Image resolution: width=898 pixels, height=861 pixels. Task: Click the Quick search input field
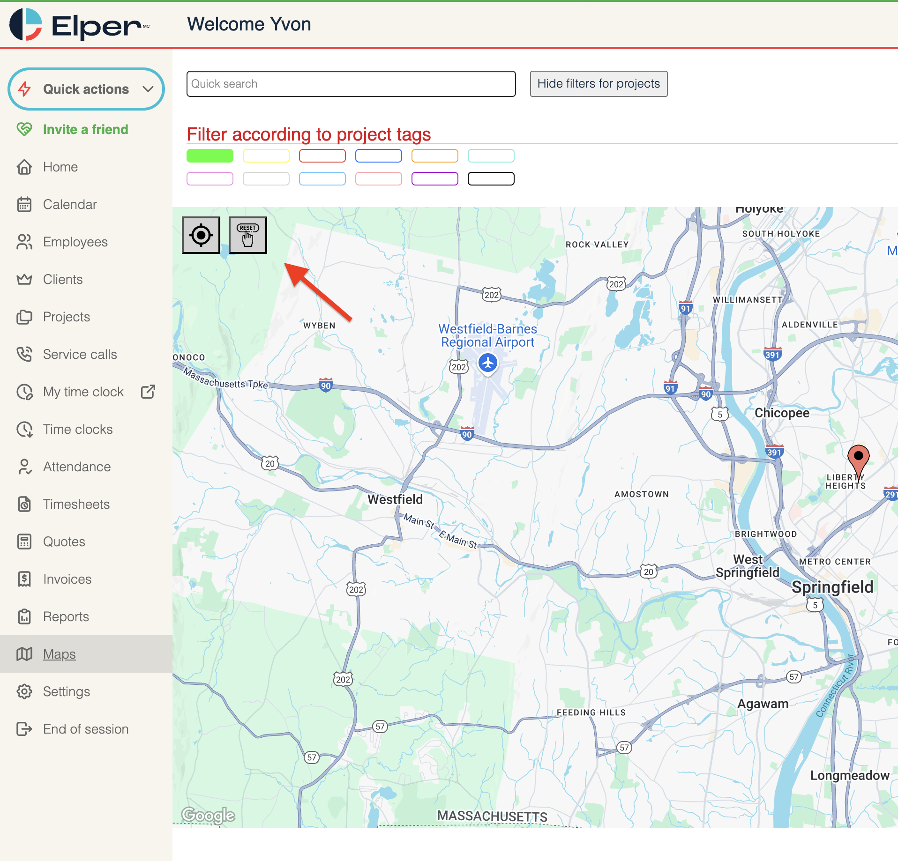(351, 84)
